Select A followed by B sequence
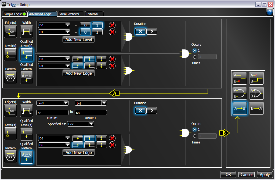This screenshot has width=275, height=180. click(x=240, y=109)
